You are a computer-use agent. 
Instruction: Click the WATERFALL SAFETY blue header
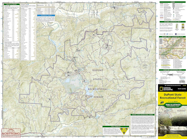pos(46,16)
